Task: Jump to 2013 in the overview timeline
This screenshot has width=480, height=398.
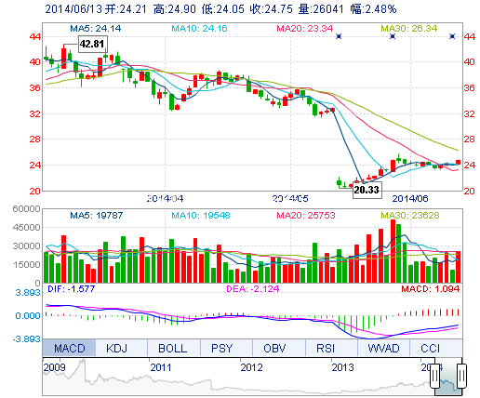Action: pyautogui.click(x=342, y=367)
